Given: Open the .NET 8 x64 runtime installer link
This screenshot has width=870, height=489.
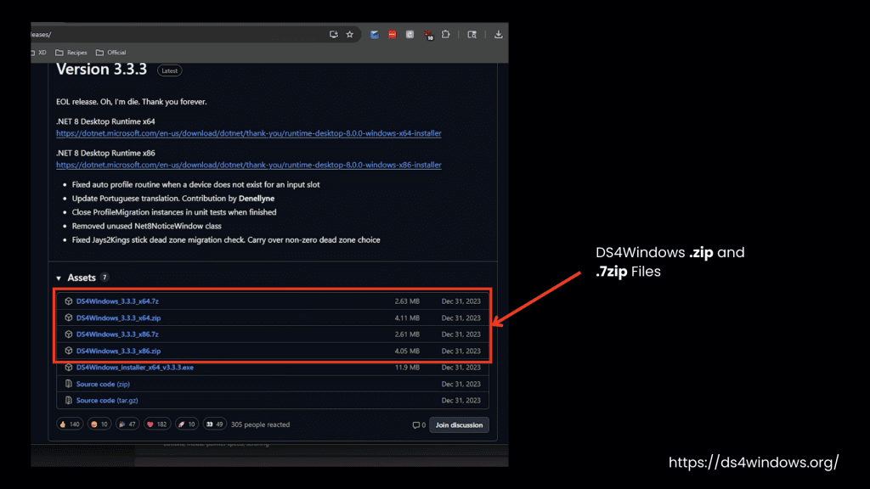Looking at the screenshot, I should coord(249,133).
